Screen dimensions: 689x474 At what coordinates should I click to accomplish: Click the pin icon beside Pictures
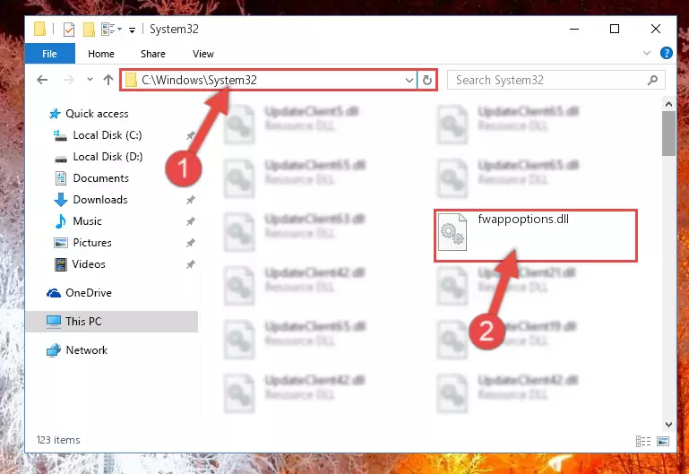(190, 243)
